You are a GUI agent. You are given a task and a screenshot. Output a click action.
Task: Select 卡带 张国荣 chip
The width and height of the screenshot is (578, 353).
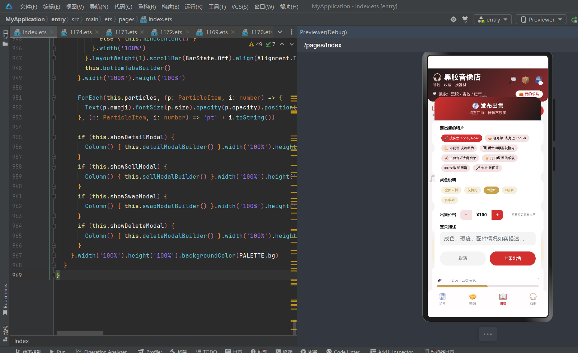(487, 168)
